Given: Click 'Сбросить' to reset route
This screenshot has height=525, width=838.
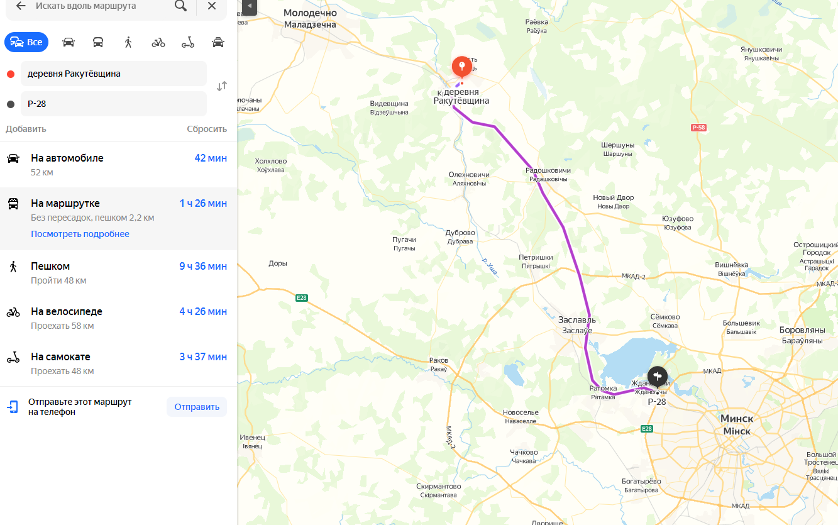Looking at the screenshot, I should (x=207, y=129).
